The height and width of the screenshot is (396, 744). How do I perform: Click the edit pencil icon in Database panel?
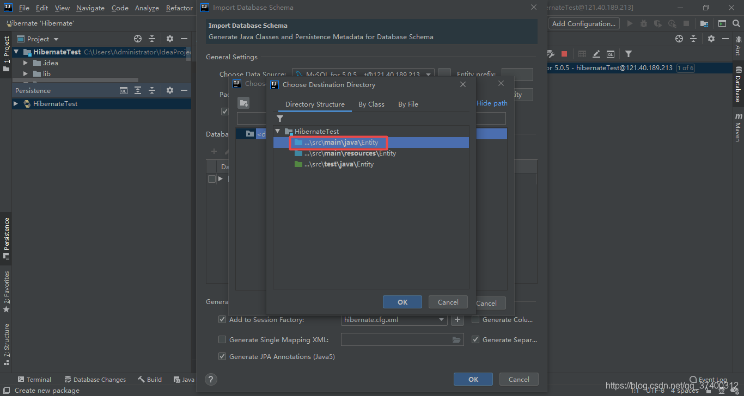(x=596, y=54)
